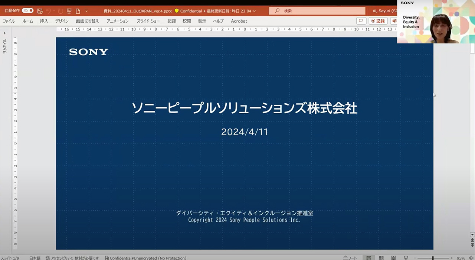Start slideshow from beginning icon
Screen dimensions: 475x260
69,11
